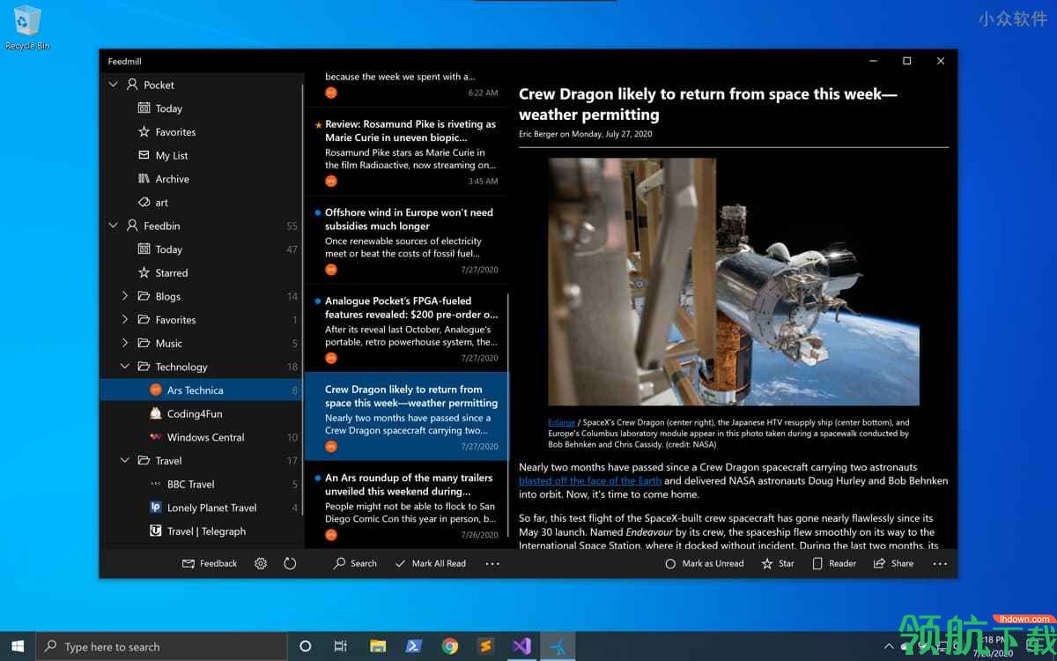
Task: Open the Ars roundup of trailers article
Action: [x=406, y=504]
